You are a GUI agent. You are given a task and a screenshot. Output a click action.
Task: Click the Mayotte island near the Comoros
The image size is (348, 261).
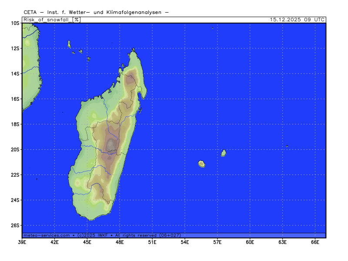tap(88, 59)
